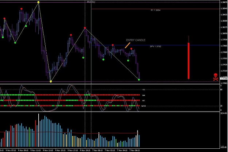Click the 1.37435 price axis label
The image size is (228, 152).
[x=224, y=65]
